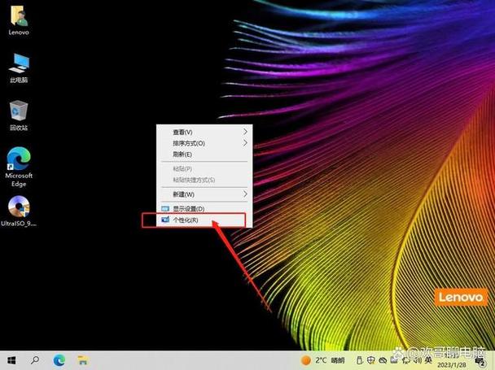Click the 显示设置 monitor icon
The image size is (495, 370).
point(165,209)
